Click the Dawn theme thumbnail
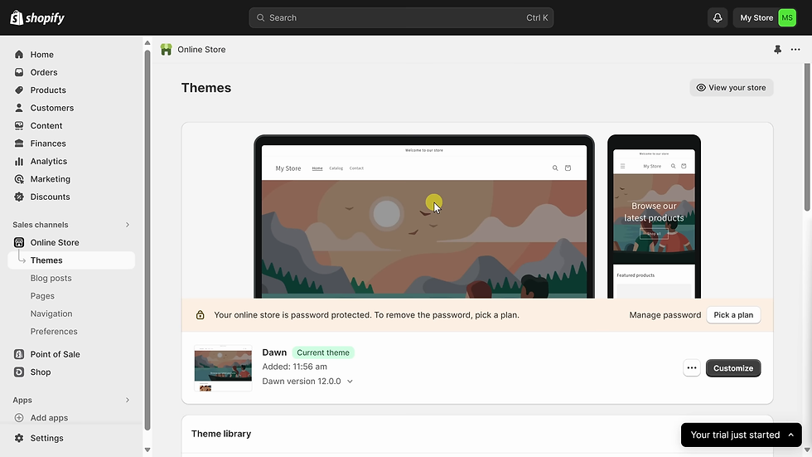 coord(223,368)
